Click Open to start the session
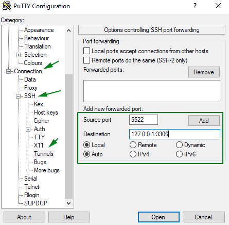This screenshot has width=229, height=225. 158,217
